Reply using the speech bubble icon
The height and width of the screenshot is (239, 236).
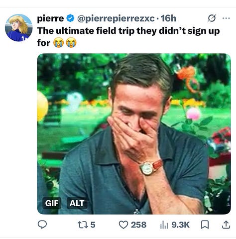pos(42,225)
